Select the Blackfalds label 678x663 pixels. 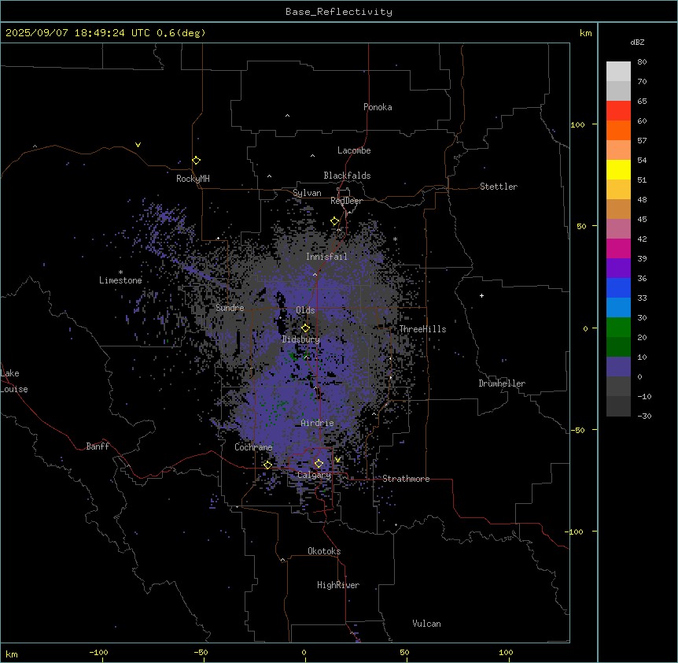coord(347,176)
